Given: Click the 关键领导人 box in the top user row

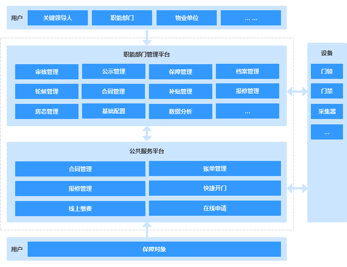Looking at the screenshot, I should 58,18.
